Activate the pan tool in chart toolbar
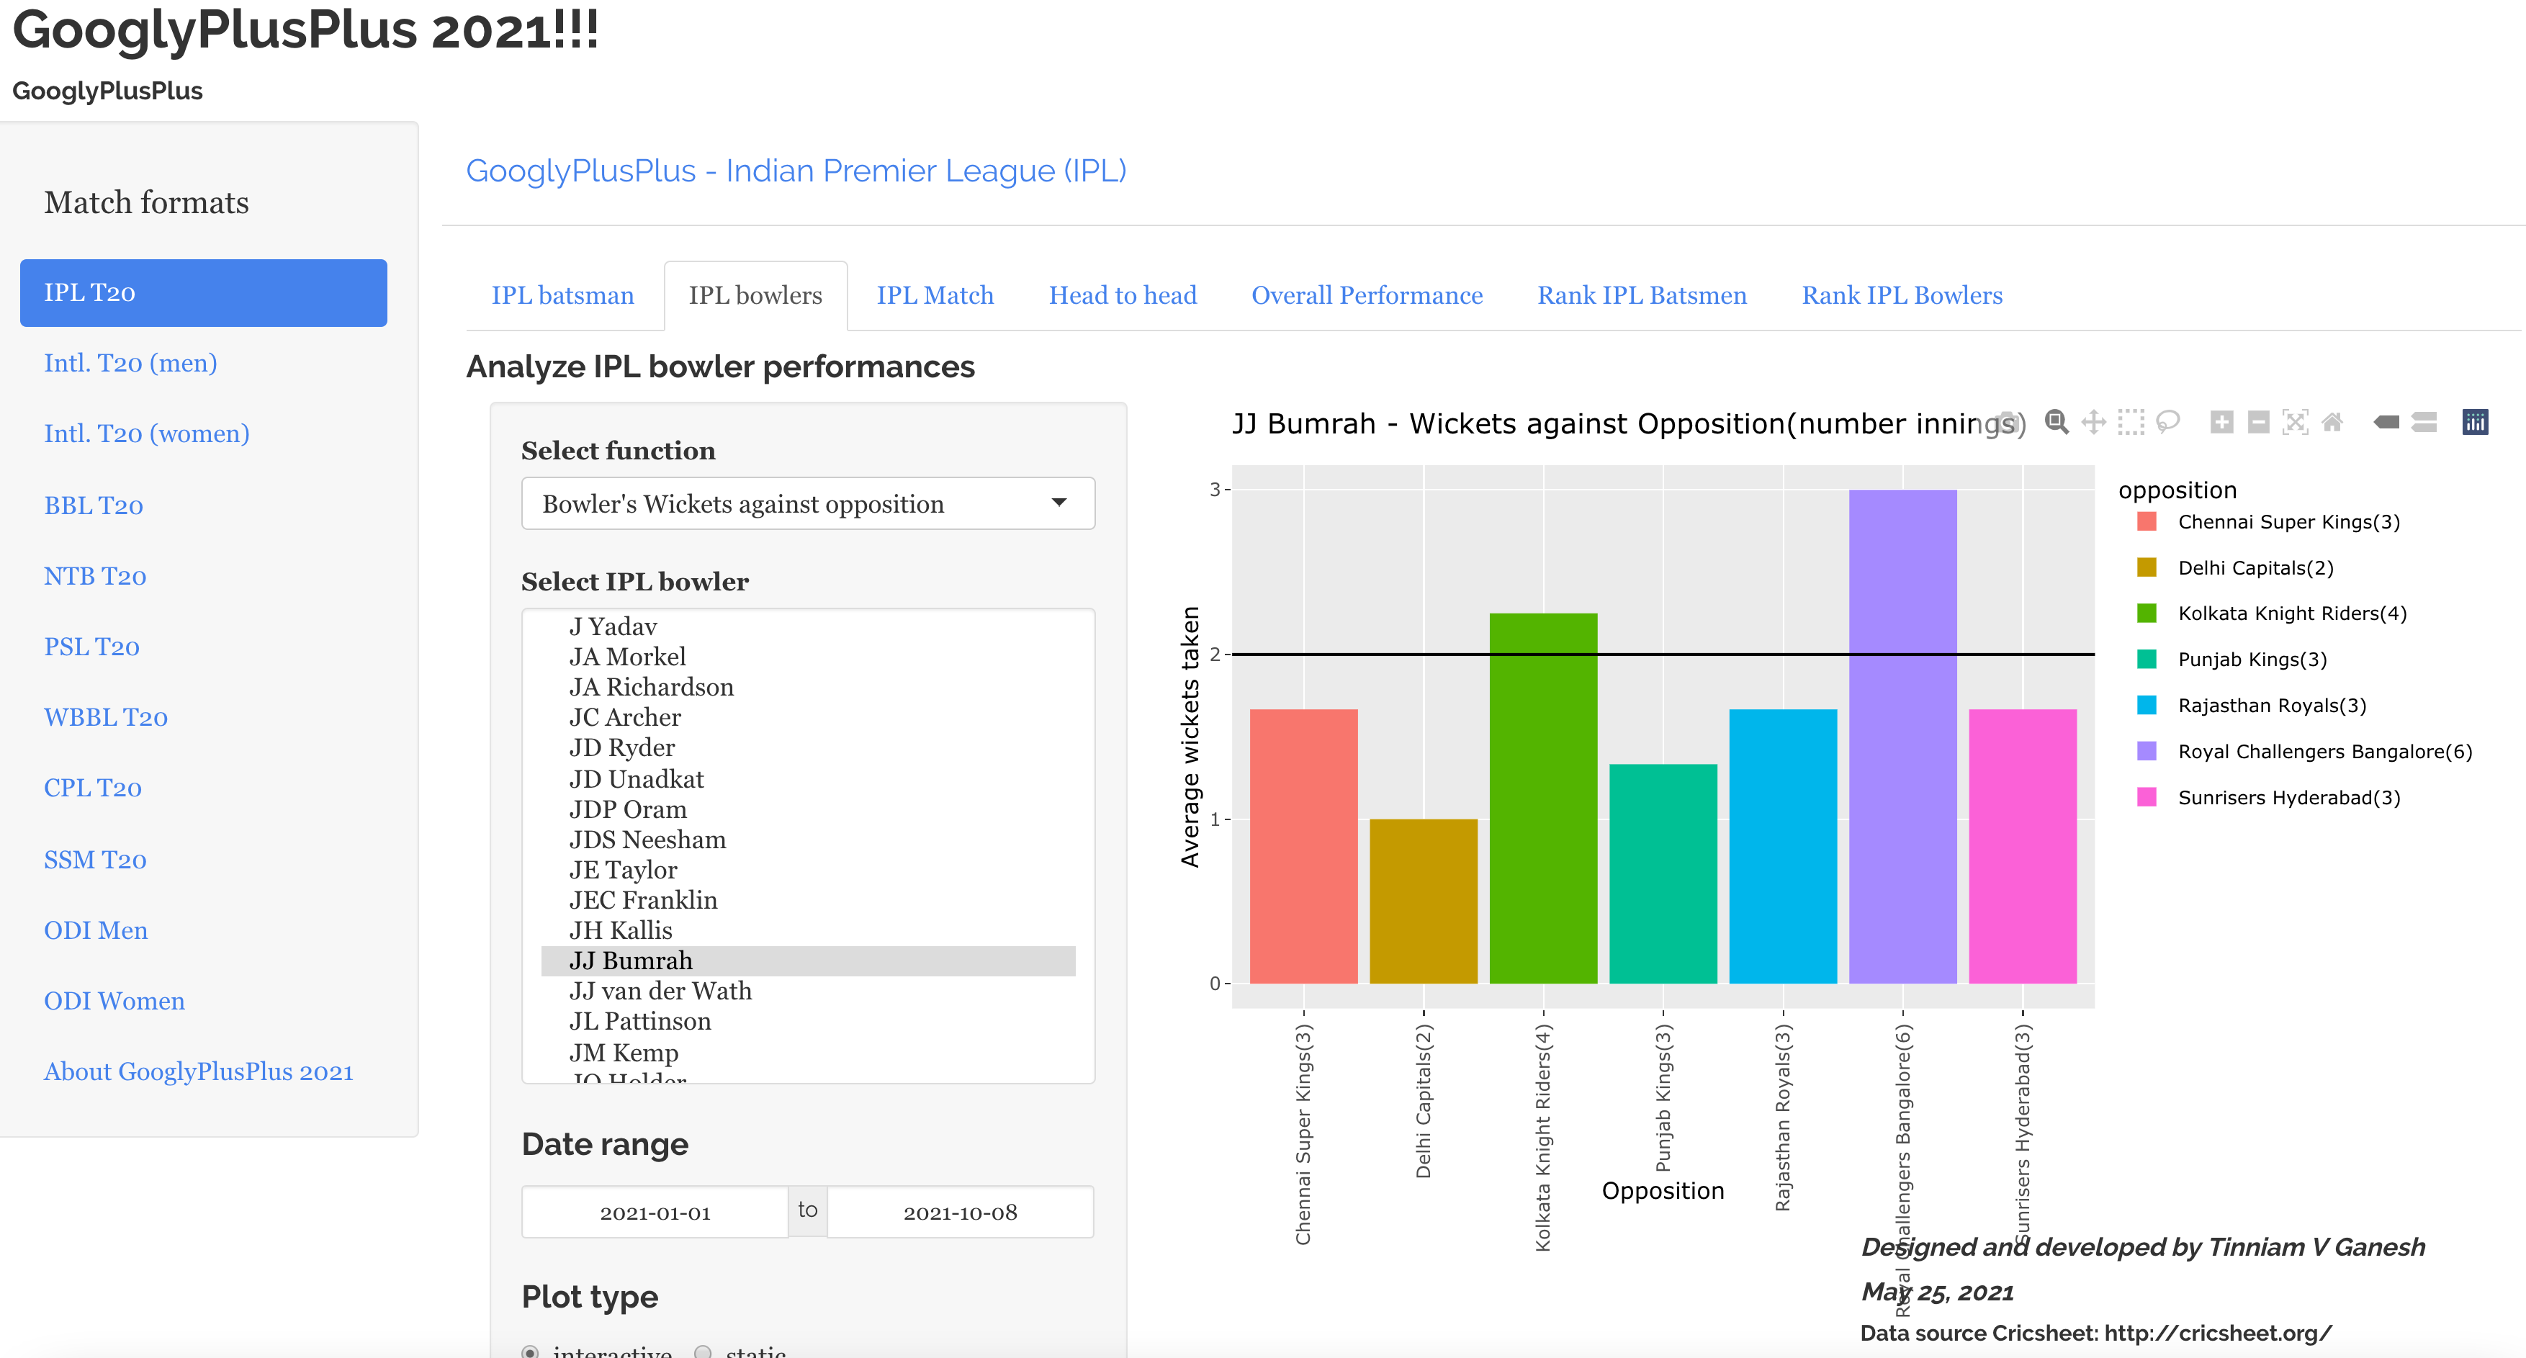The width and height of the screenshot is (2526, 1358). tap(2093, 423)
